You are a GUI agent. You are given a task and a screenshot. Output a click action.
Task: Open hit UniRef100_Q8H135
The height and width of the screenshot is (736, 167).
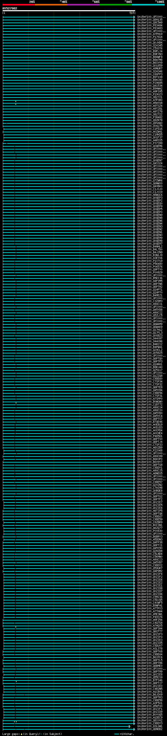pos(150,20)
